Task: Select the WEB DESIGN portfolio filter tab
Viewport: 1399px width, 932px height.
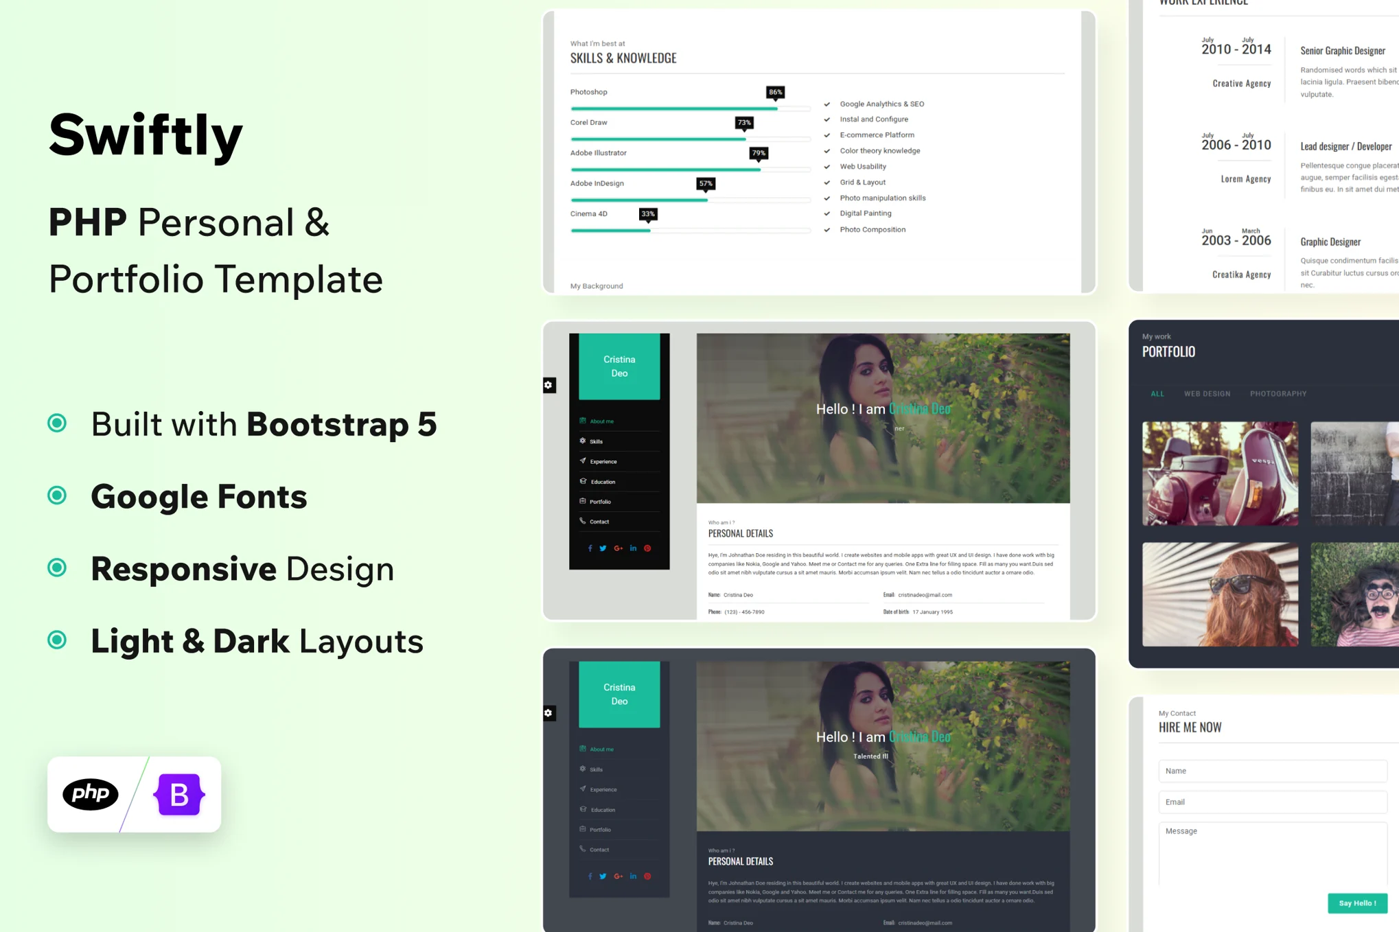Action: point(1207,394)
